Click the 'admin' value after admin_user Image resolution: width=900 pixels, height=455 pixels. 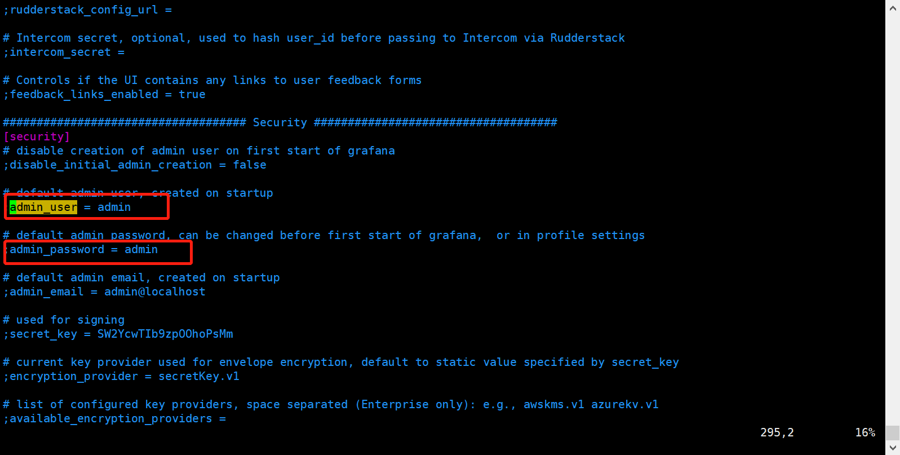[x=114, y=207]
